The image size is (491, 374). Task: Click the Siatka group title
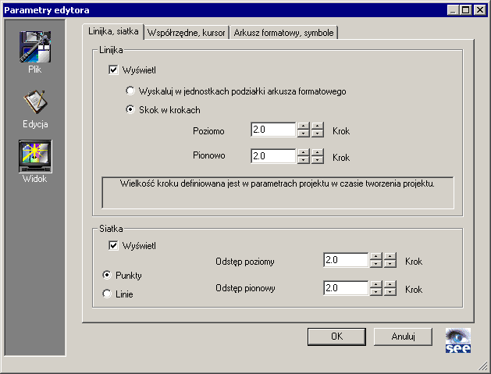pyautogui.click(x=111, y=229)
